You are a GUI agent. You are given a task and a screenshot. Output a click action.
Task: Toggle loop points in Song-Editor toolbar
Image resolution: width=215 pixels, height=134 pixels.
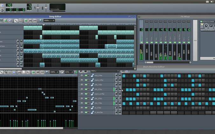point(31,21)
